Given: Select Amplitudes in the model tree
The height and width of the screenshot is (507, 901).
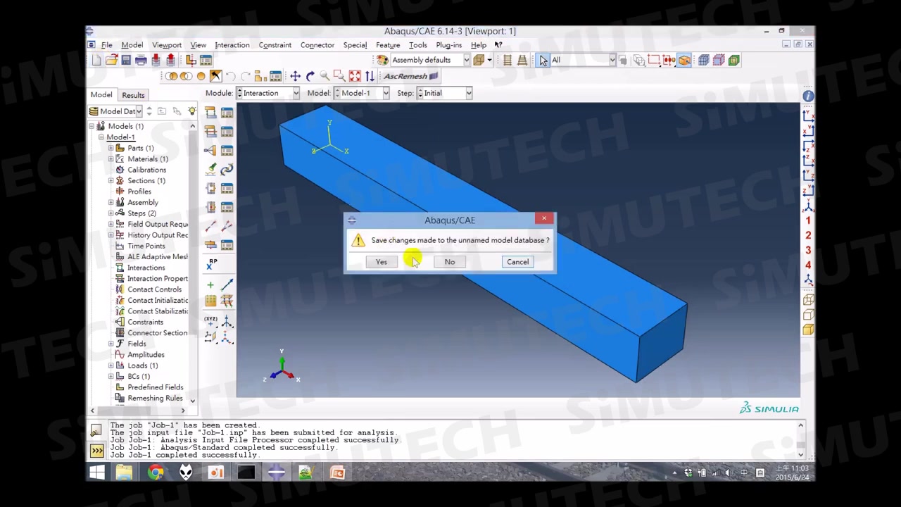Looking at the screenshot, I should point(146,355).
